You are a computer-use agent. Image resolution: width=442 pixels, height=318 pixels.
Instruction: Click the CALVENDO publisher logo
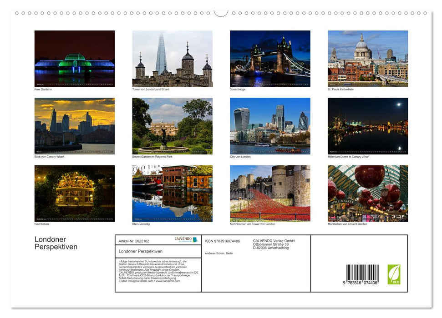[183, 238]
